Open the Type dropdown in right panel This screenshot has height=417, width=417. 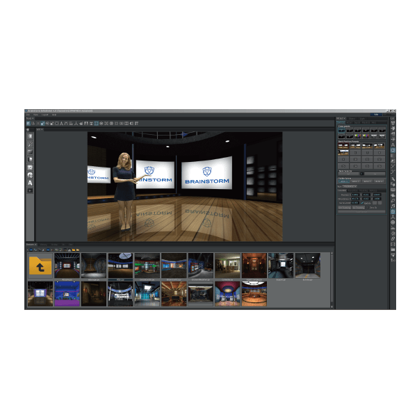tap(351, 186)
